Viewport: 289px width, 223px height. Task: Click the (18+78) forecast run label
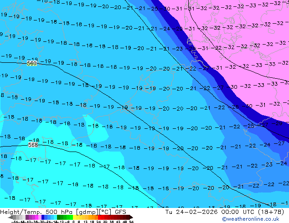tap(271, 212)
